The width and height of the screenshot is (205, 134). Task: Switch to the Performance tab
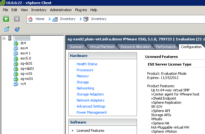(166, 47)
